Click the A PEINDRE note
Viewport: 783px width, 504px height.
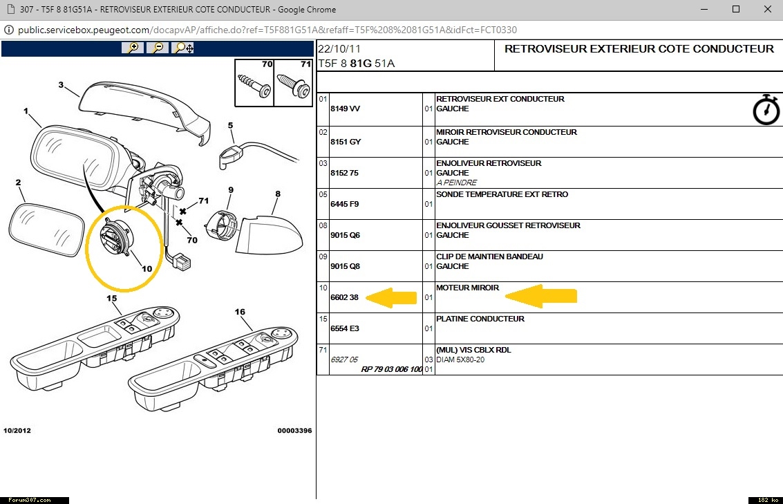point(457,183)
